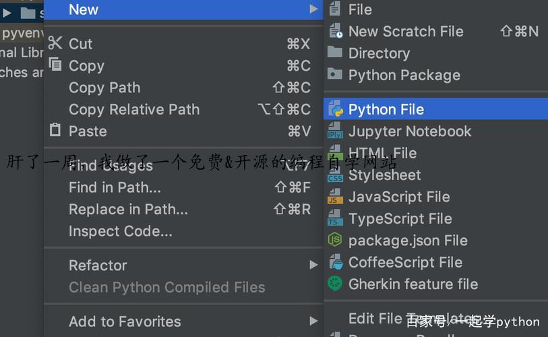Screen dimensions: 548x337
Task: Click the JavaScript File JS icon
Action: click(x=335, y=197)
